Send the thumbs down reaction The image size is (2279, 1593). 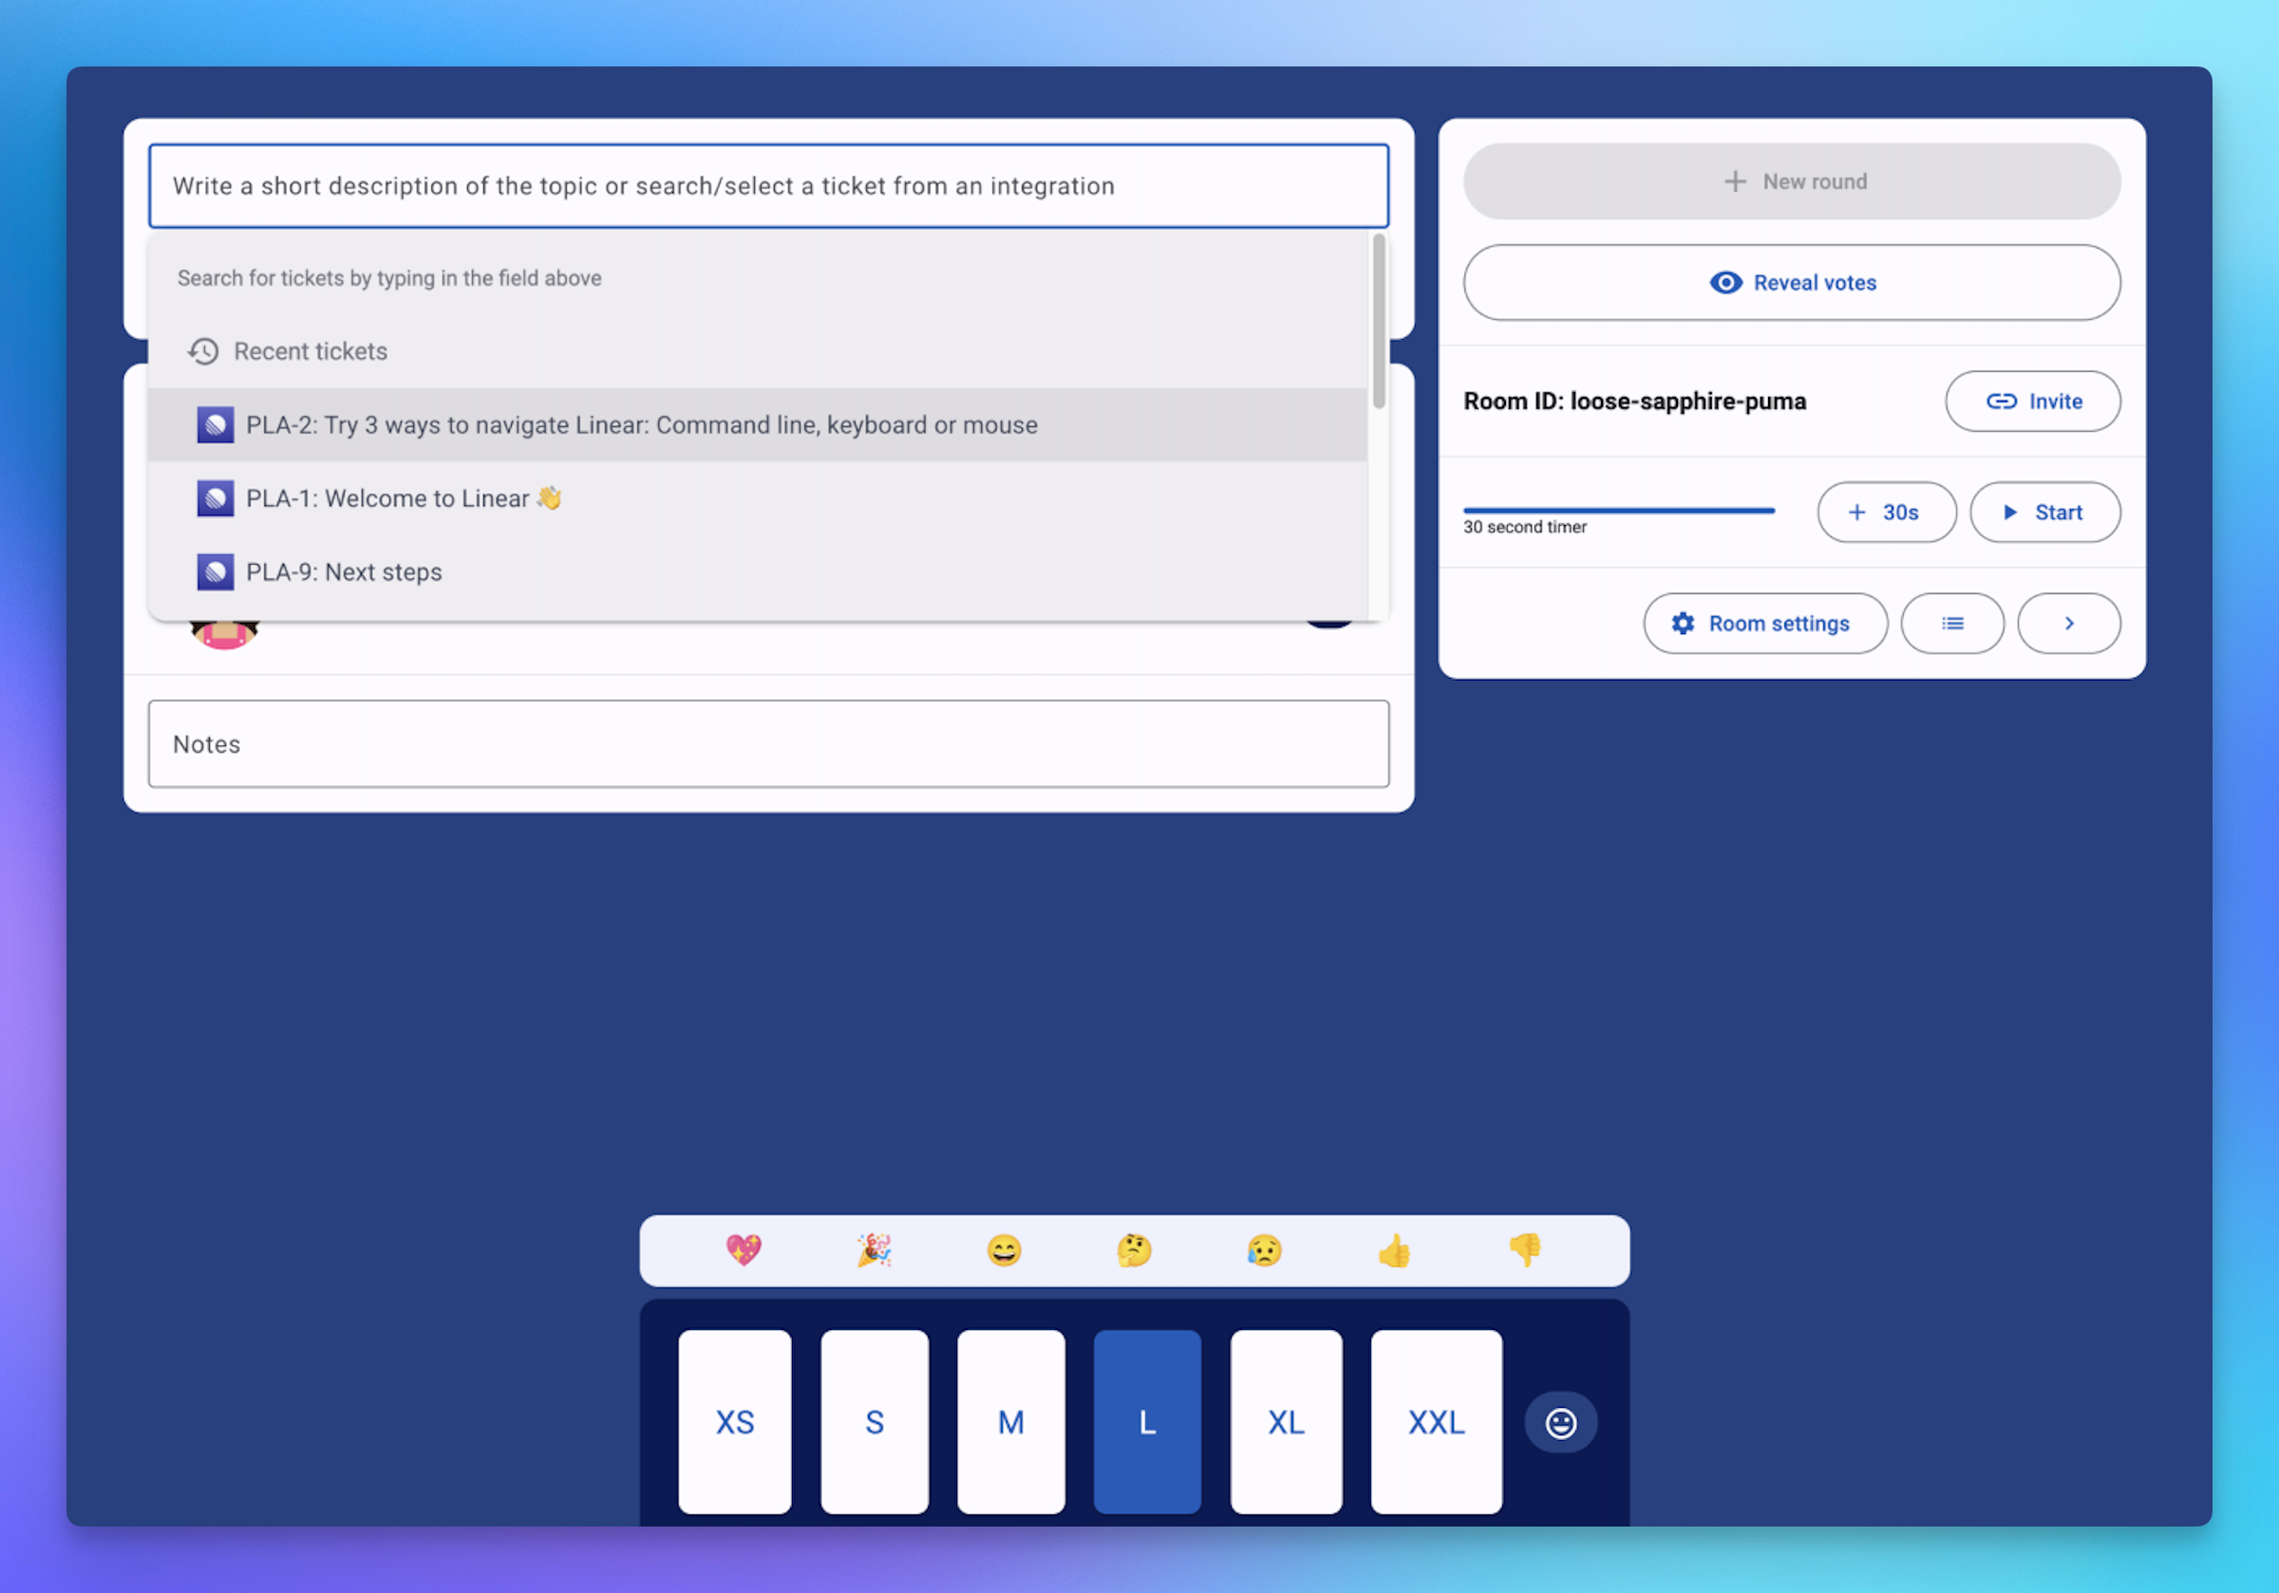point(1525,1249)
